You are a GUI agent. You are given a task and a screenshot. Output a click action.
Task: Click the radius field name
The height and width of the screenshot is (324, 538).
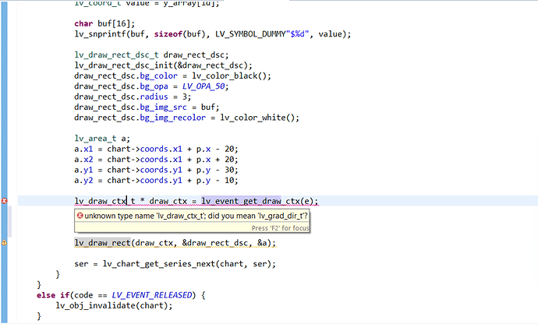(154, 97)
